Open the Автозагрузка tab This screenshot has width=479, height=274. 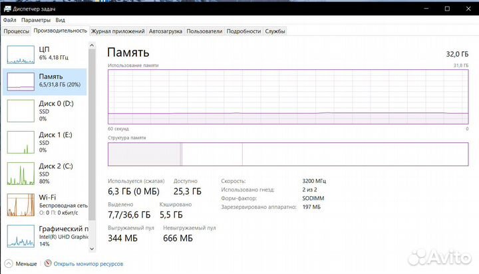[166, 31]
